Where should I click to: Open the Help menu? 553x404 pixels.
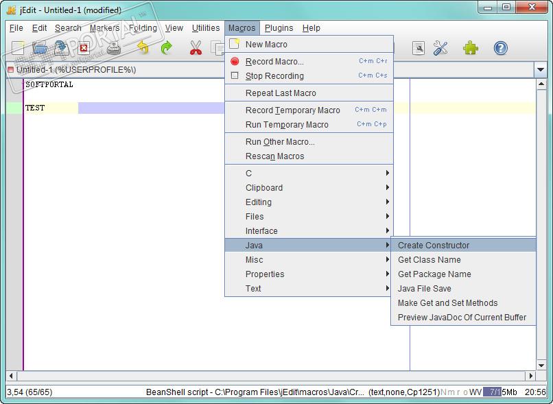coord(311,28)
